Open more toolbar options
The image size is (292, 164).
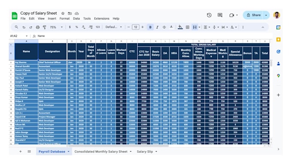click(243, 27)
